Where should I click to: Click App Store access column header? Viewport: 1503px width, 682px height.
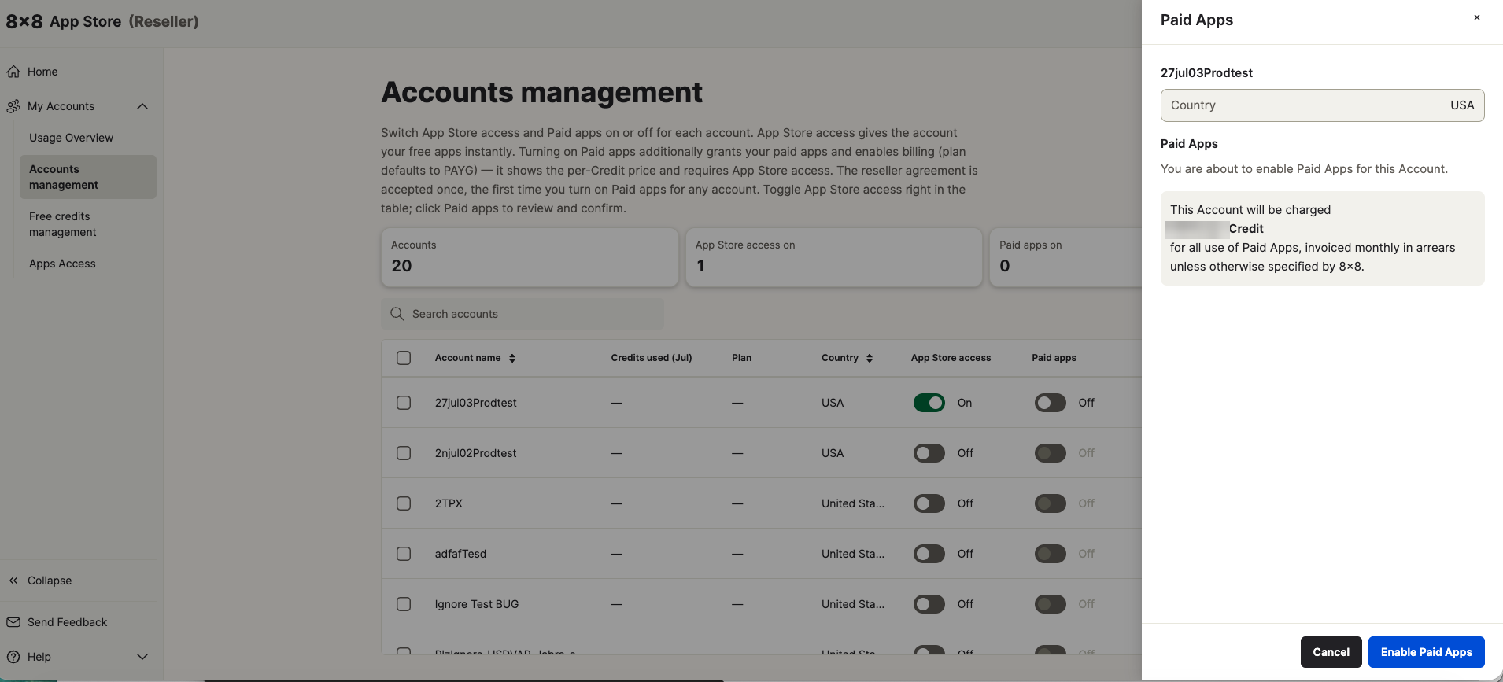pos(951,358)
